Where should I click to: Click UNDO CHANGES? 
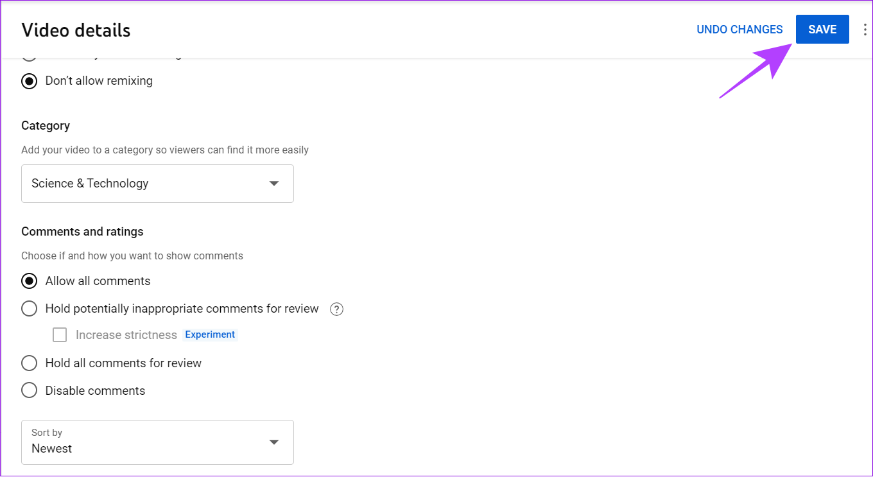point(739,30)
